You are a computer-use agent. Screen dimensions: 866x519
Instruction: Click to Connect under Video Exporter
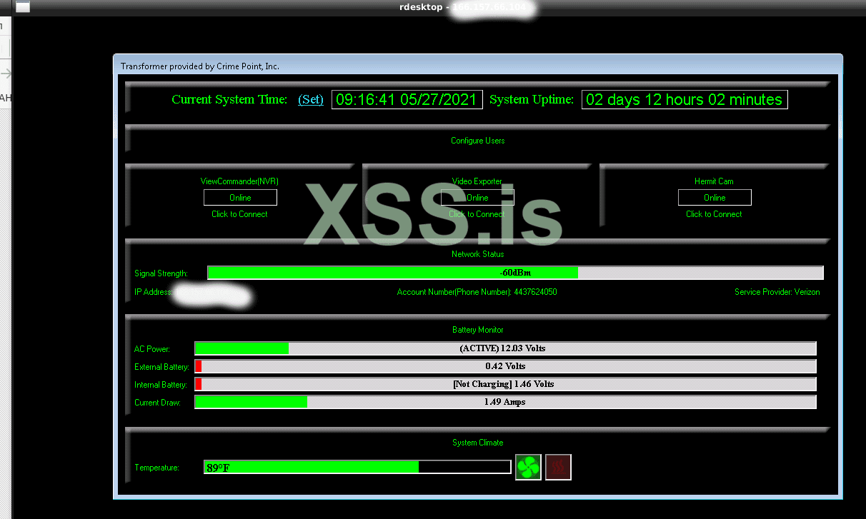pyautogui.click(x=477, y=214)
